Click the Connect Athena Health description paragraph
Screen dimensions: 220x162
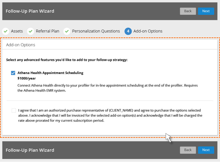click(x=107, y=88)
